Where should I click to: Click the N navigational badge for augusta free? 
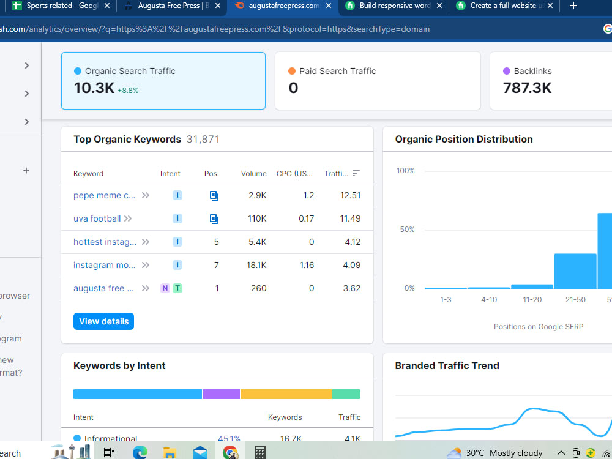tap(165, 288)
